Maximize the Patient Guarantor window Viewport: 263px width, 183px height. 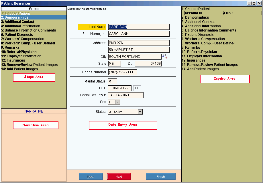click(x=254, y=3)
